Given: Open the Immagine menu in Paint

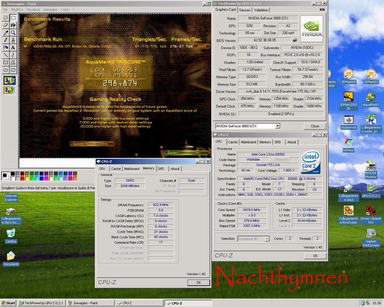Looking at the screenshot, I should pos(51,9).
